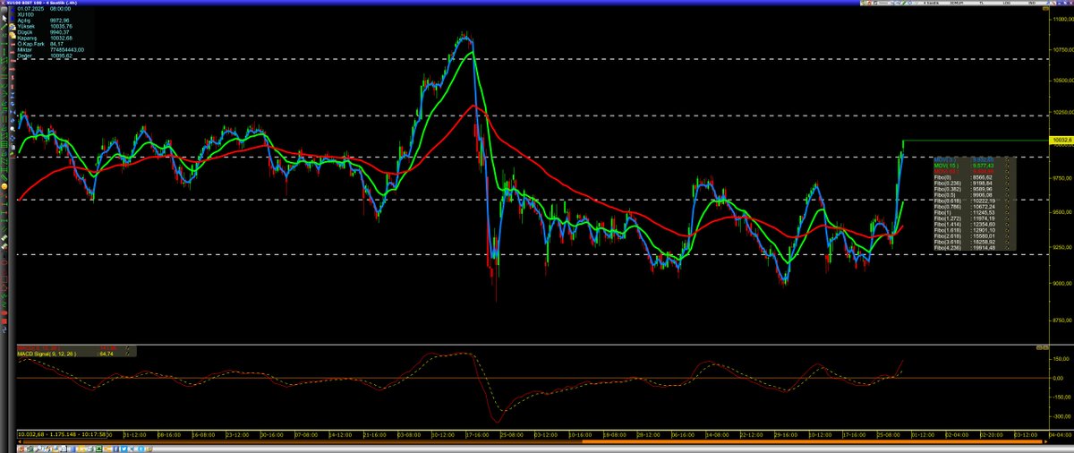Click the TL currency option in top toolbar
1074x453 pixels.
pyautogui.click(x=982, y=4)
